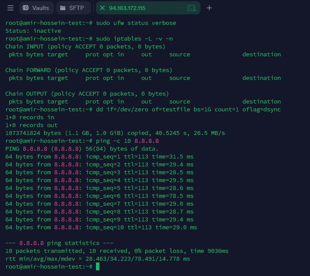
Task: Click 'destination' header under Chain INPUT
Action: tap(262, 55)
